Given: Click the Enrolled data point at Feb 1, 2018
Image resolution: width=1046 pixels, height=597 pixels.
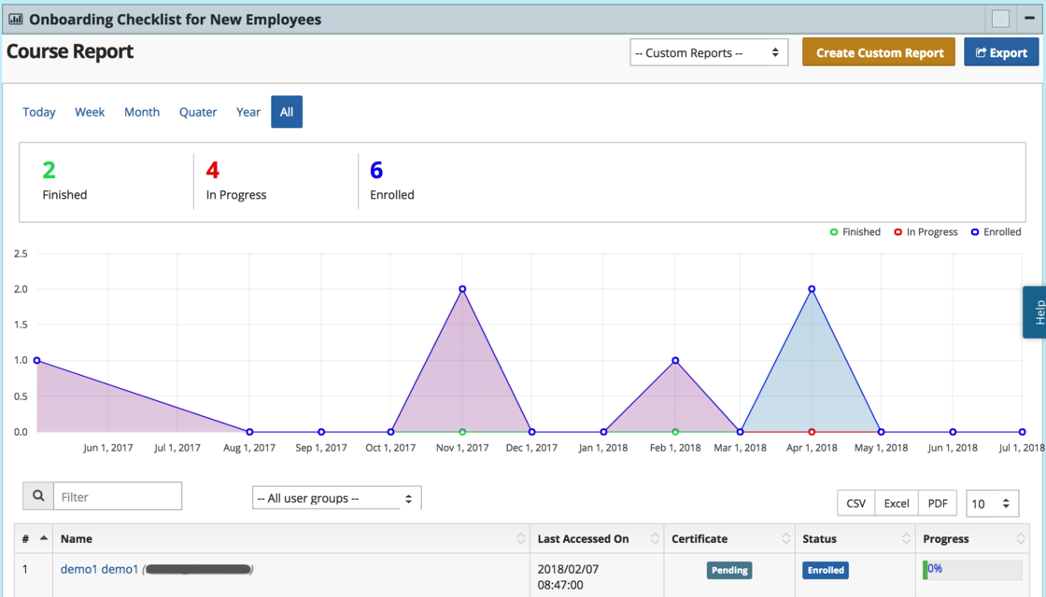Looking at the screenshot, I should [x=676, y=360].
